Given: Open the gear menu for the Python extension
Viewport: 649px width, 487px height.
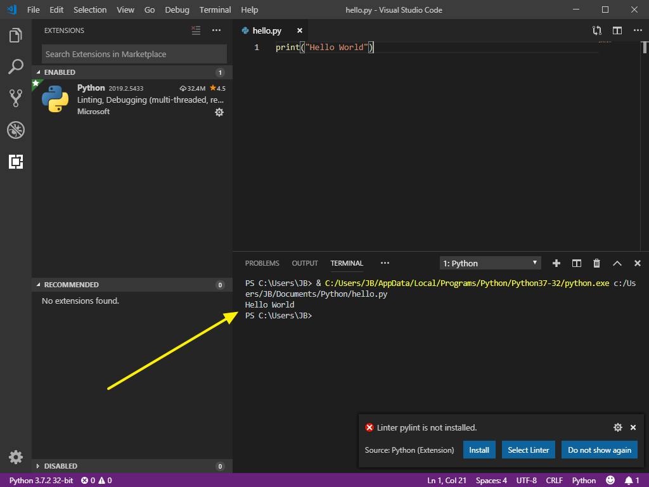Looking at the screenshot, I should point(219,112).
